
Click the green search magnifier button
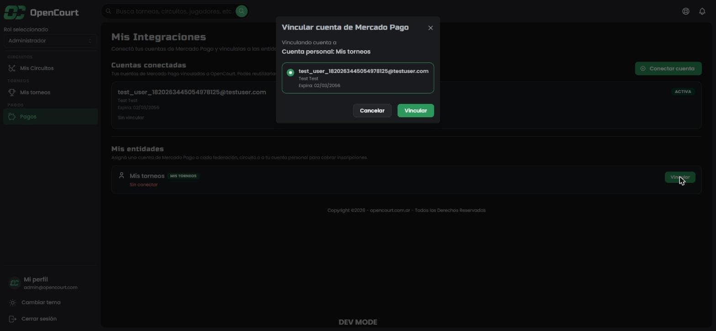click(x=242, y=11)
